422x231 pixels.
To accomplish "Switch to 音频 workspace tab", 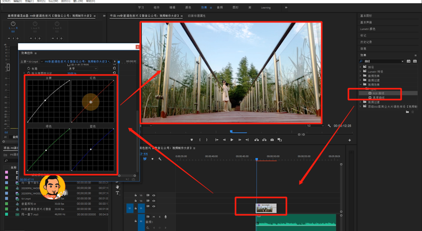I will click(x=220, y=7).
